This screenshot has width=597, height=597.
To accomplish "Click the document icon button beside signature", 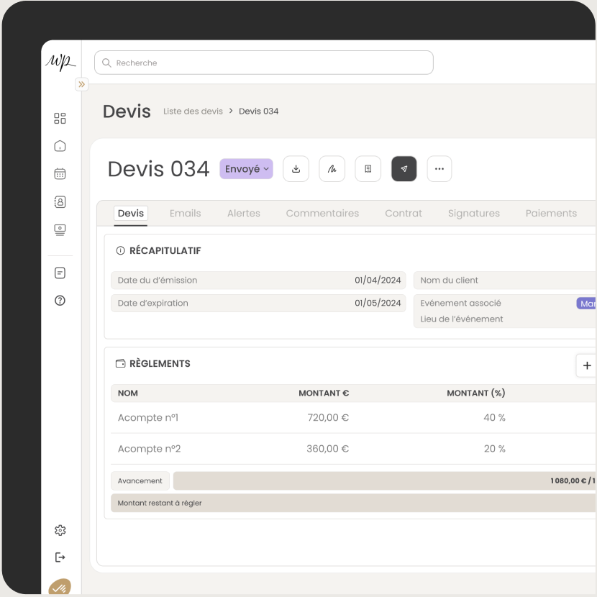I will click(368, 169).
